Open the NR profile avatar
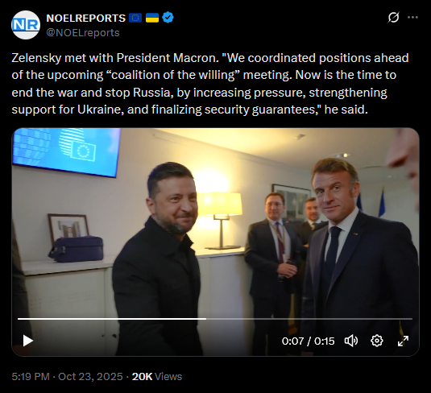 pos(26,25)
